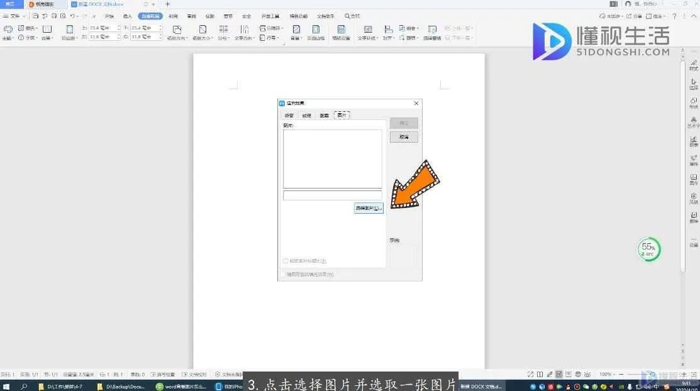Click the picture file name input field
The width and height of the screenshot is (700, 391).
coord(332,196)
